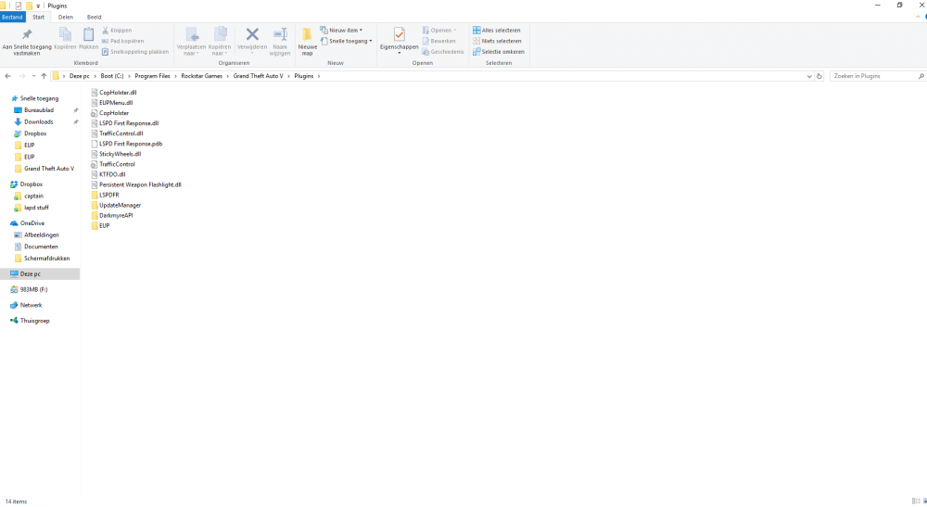Viewport: 927px width, 507px height.
Task: Open the Snelle toegang ribbon dropdown
Action: pos(347,41)
